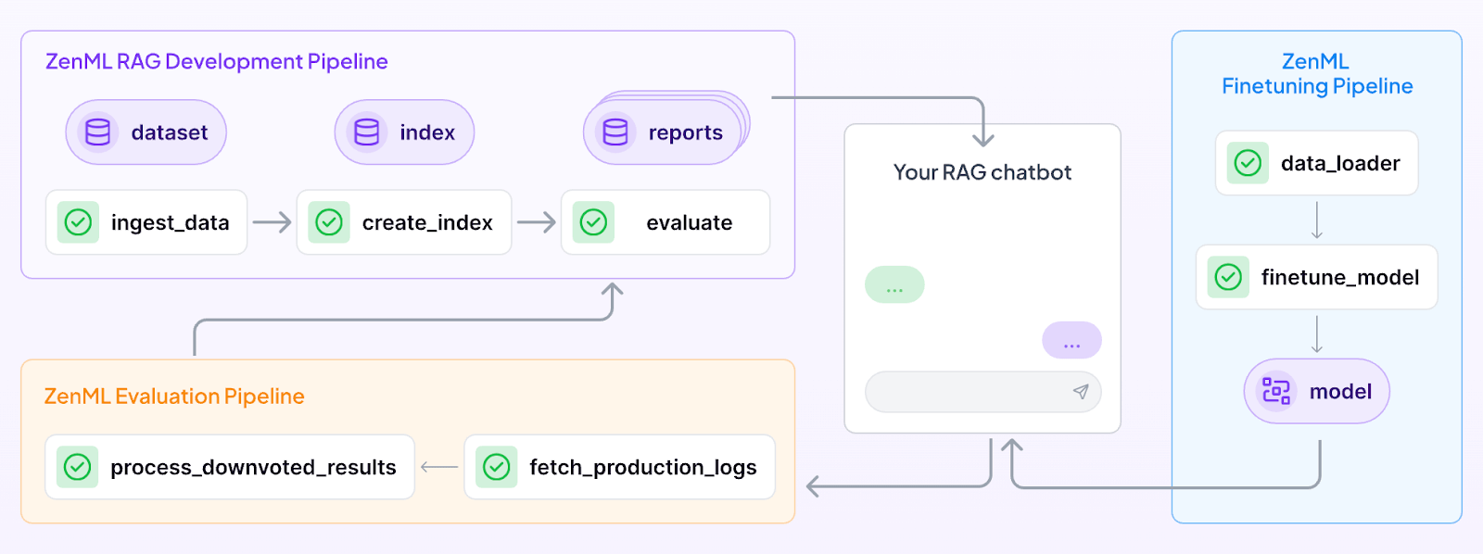
Task: Click the send paper plane icon
Action: point(1081,392)
